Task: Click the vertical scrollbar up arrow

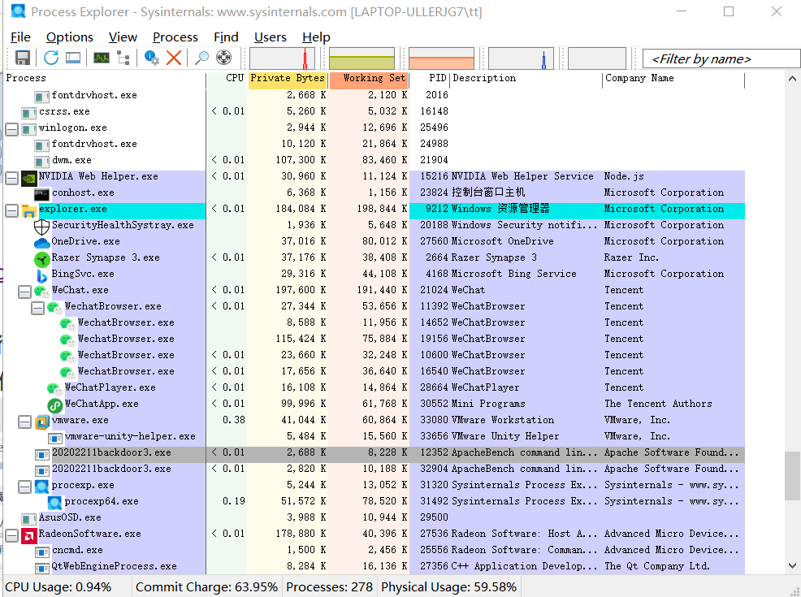Action: point(792,79)
